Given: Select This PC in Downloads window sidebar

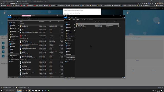Looking at the screenshot, I should [12, 42].
